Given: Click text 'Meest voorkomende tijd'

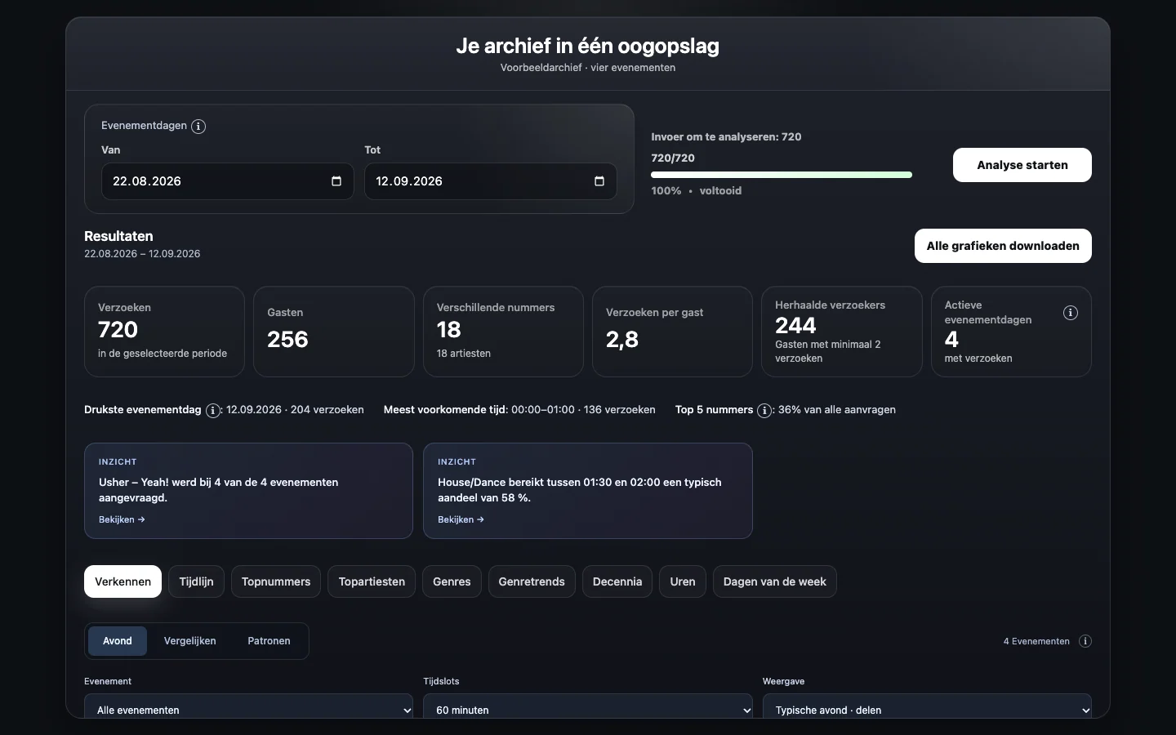Looking at the screenshot, I should [x=446, y=410].
